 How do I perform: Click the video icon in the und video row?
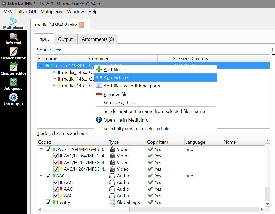pyautogui.click(x=112, y=149)
